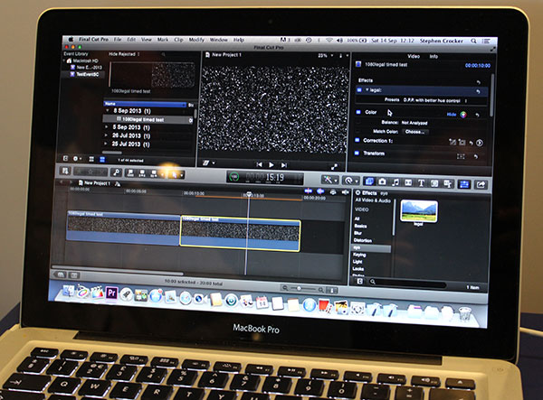Toggle the Transform checkbox
The image size is (543, 400).
[x=357, y=153]
